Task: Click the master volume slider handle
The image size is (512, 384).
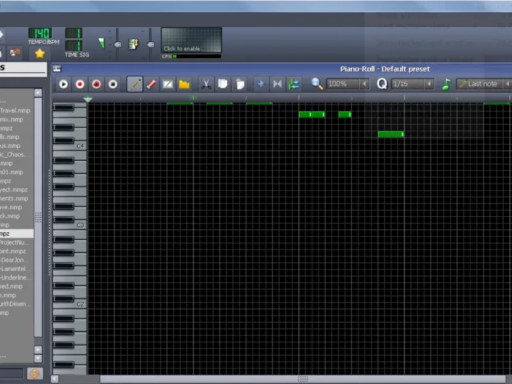Action: (118, 44)
